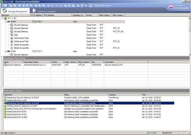Click the monitor with arrow toolbar icon
The image size is (191, 135).
pyautogui.click(x=48, y=5)
